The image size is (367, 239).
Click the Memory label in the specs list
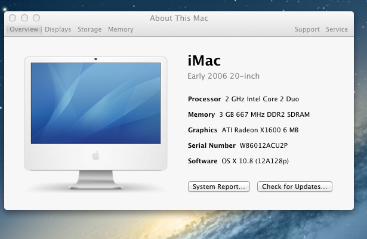201,114
